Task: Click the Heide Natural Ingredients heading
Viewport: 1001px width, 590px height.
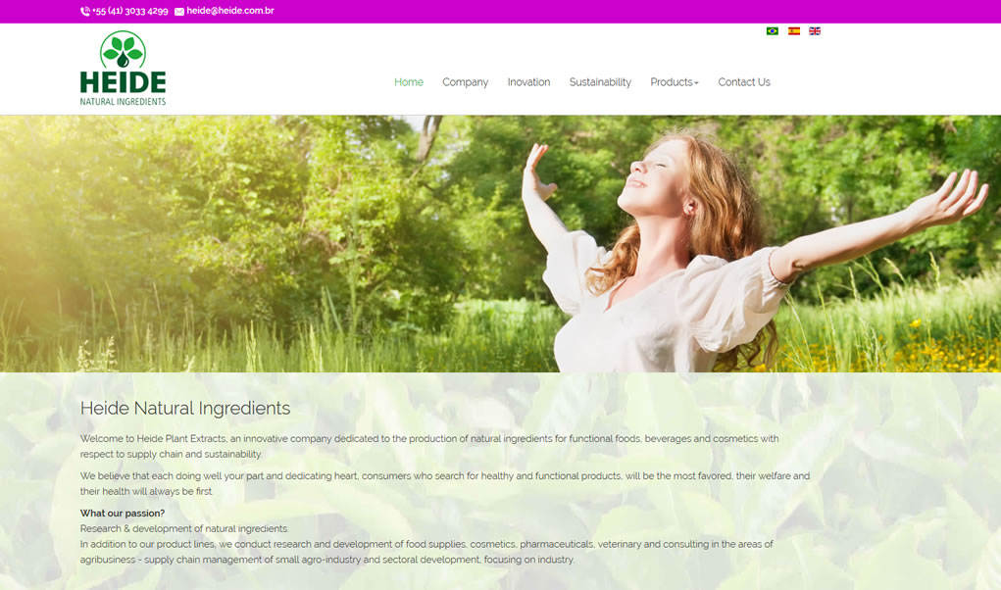Action: tap(185, 409)
